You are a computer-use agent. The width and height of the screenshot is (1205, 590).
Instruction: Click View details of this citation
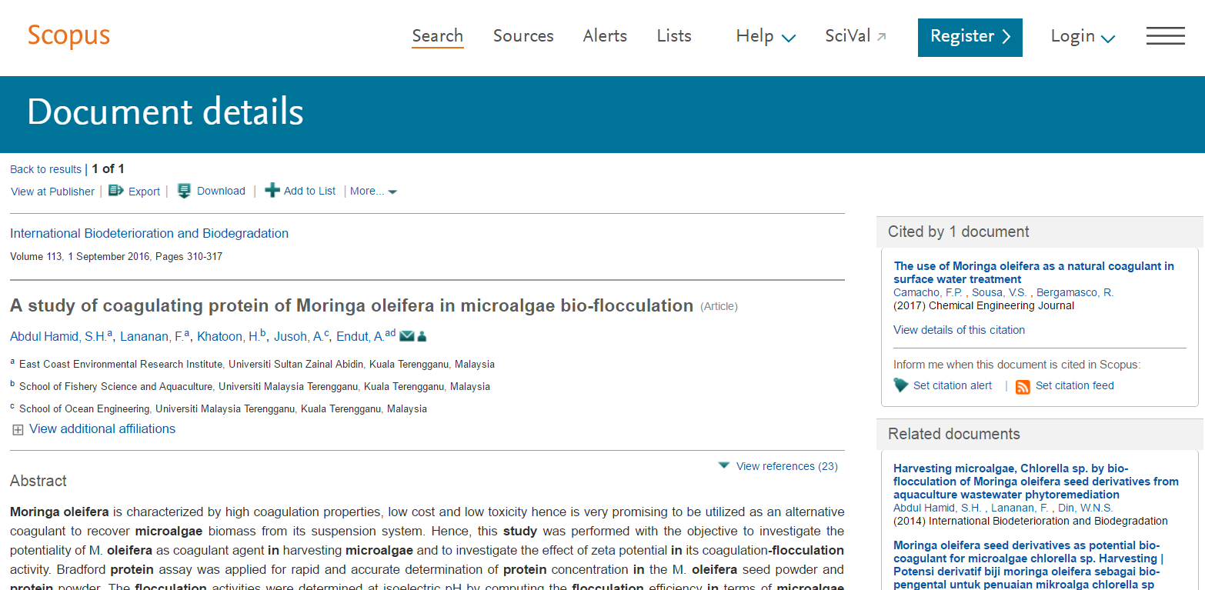point(959,330)
